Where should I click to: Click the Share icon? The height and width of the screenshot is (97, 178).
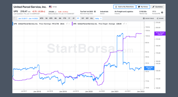(157, 18)
